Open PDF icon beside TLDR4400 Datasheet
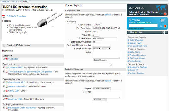The height and width of the screenshot is (111, 169). (4, 16)
